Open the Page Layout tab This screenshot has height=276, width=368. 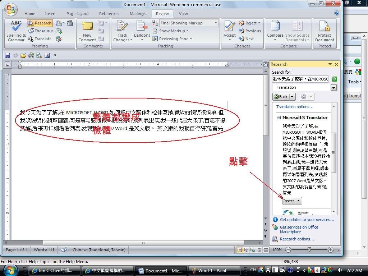tap(78, 14)
